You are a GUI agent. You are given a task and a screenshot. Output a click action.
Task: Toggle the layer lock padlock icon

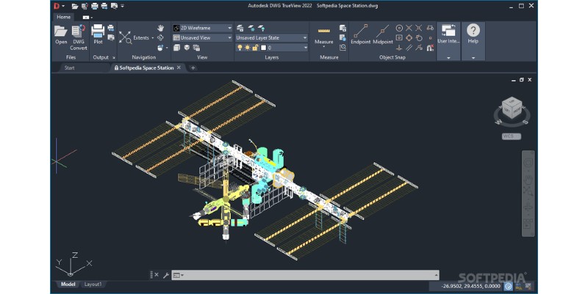(255, 48)
